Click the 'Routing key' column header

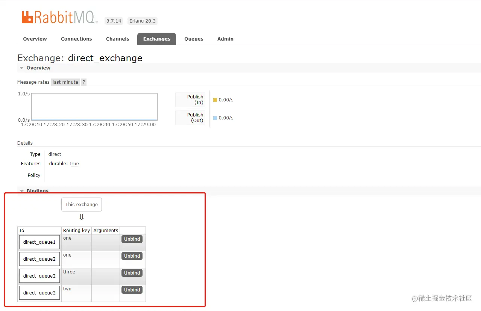77,231
